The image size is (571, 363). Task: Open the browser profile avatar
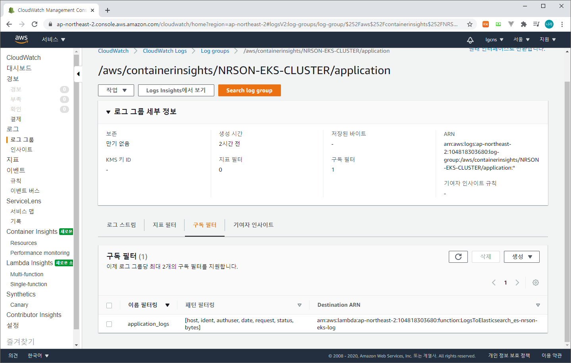point(549,24)
